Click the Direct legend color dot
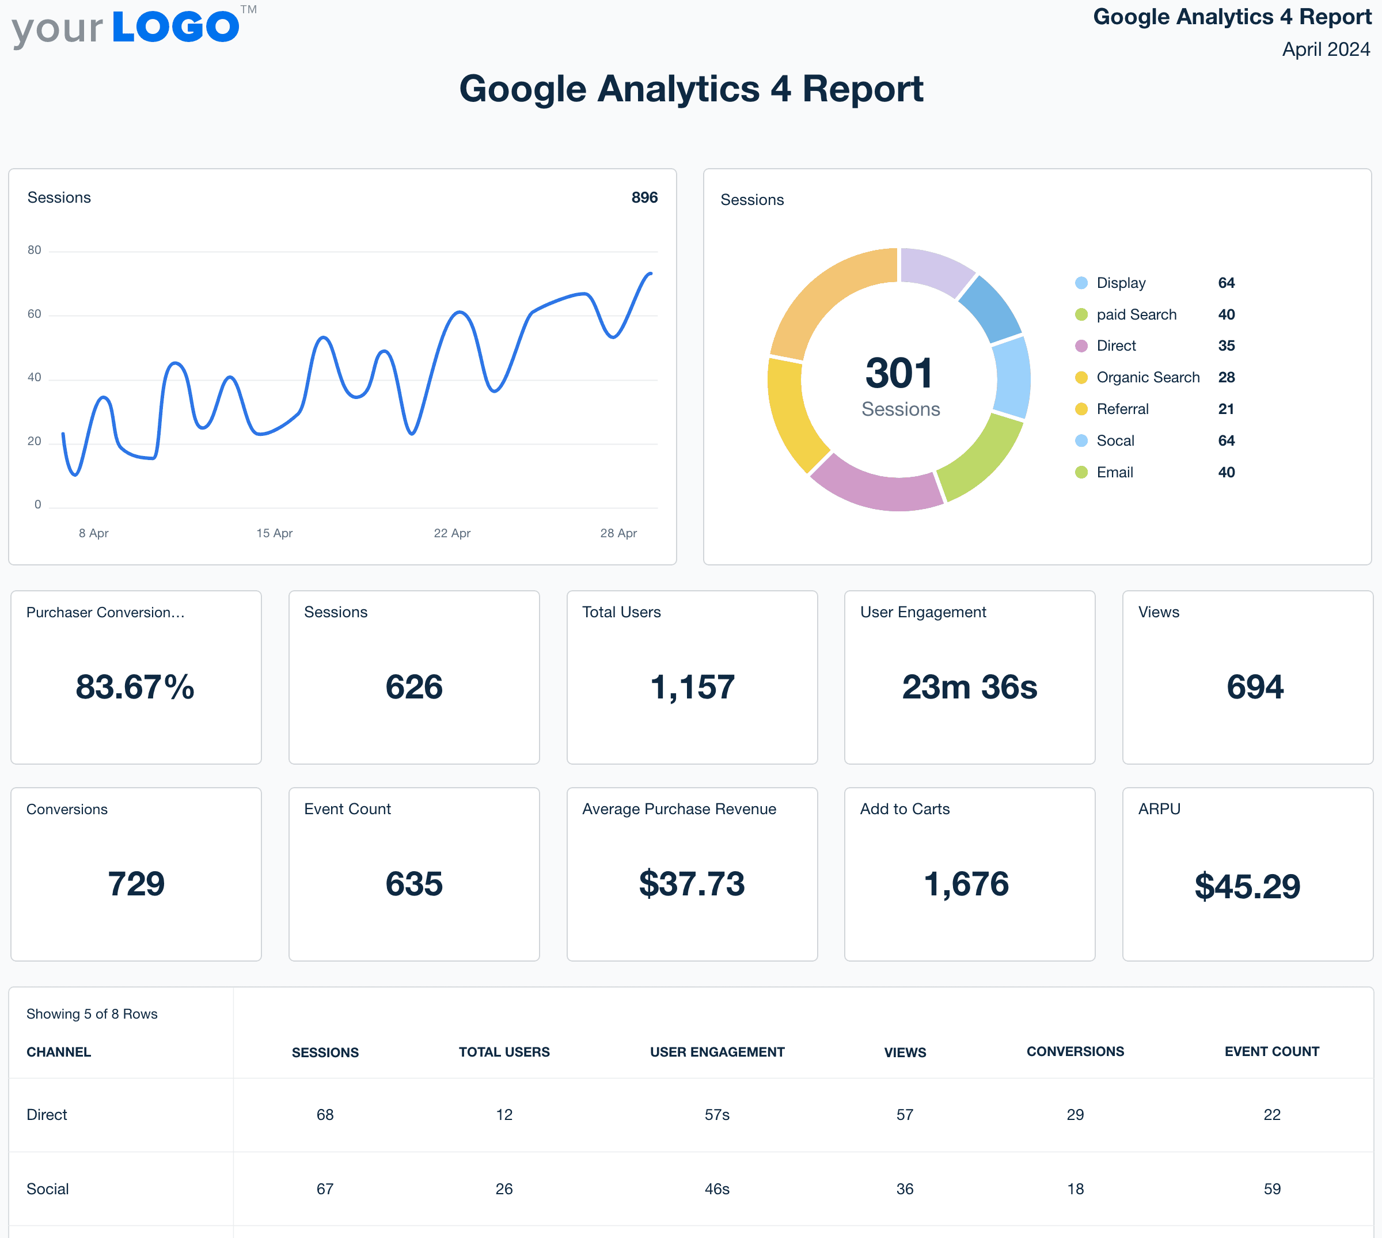Screen dimensions: 1382x1238 pyautogui.click(x=1081, y=345)
